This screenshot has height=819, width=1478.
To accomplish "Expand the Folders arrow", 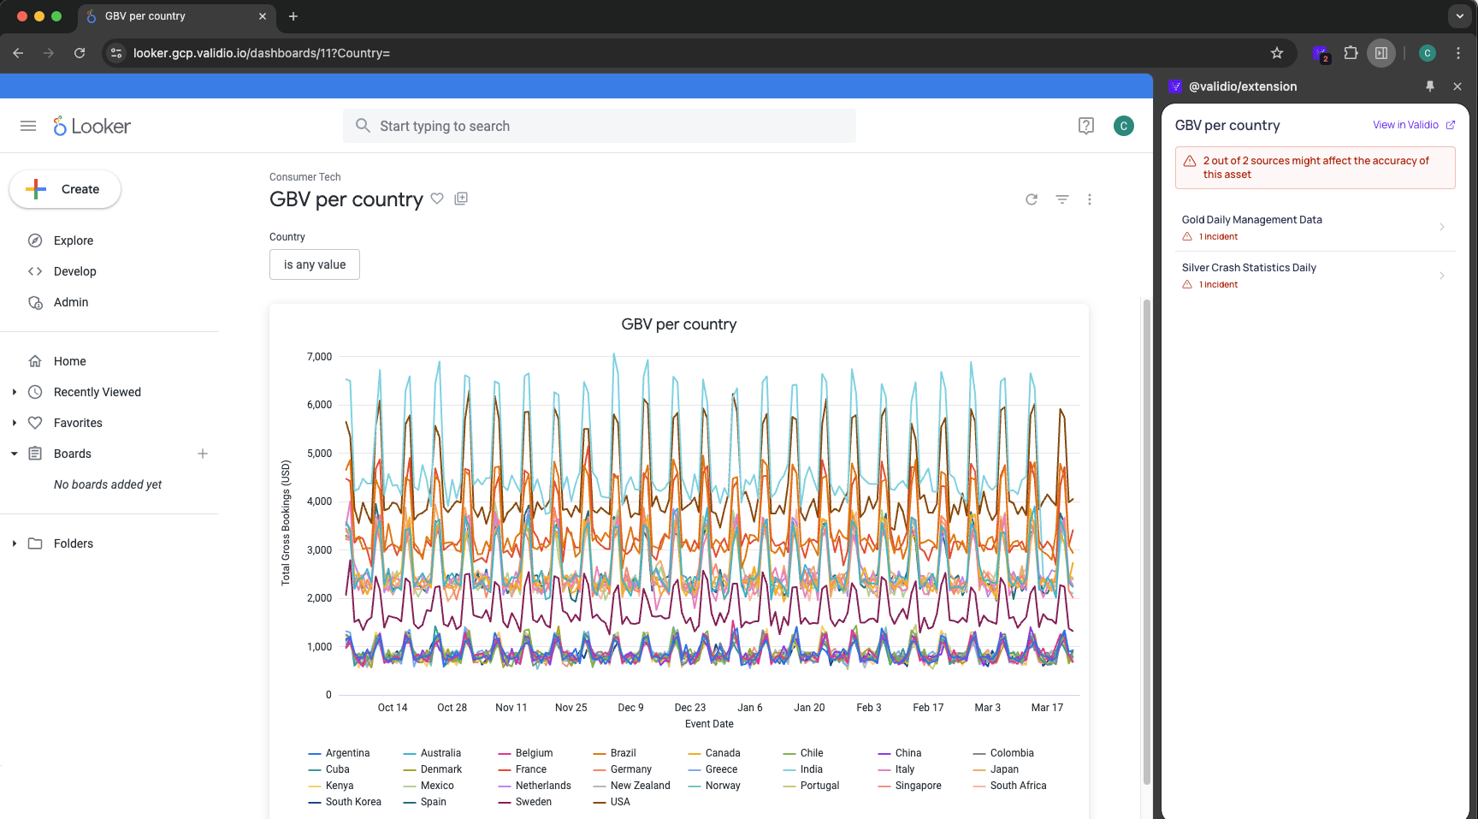I will click(15, 543).
